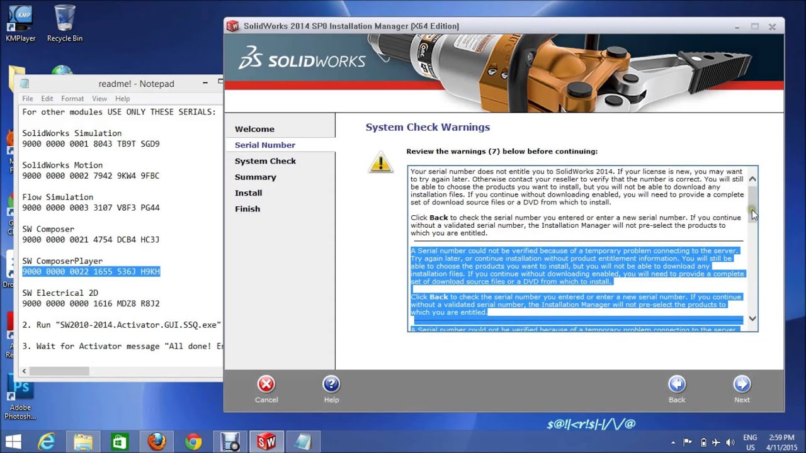Image resolution: width=806 pixels, height=453 pixels.
Task: Minimize the Notepad window
Action: [x=205, y=84]
